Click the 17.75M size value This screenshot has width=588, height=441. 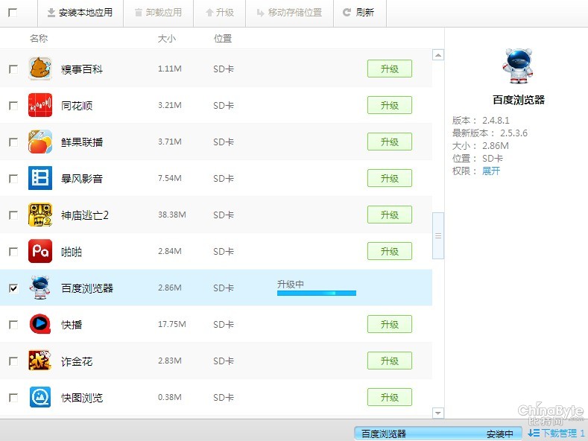(x=171, y=324)
